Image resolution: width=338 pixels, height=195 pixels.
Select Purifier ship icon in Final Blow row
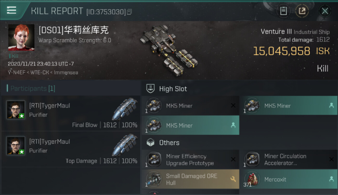[125, 109]
